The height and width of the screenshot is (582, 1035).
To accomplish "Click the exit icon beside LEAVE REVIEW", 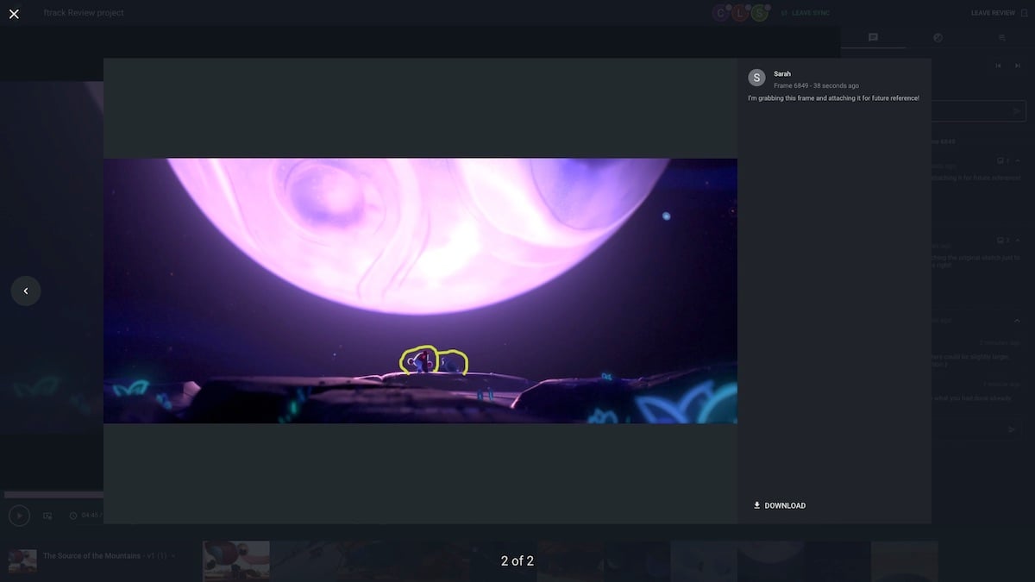I will point(1024,13).
